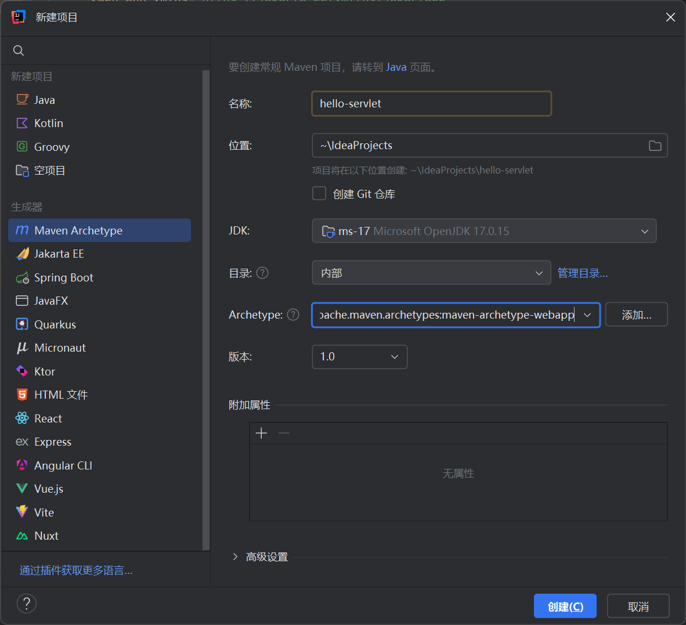Select the Groovy project icon

coord(22,146)
